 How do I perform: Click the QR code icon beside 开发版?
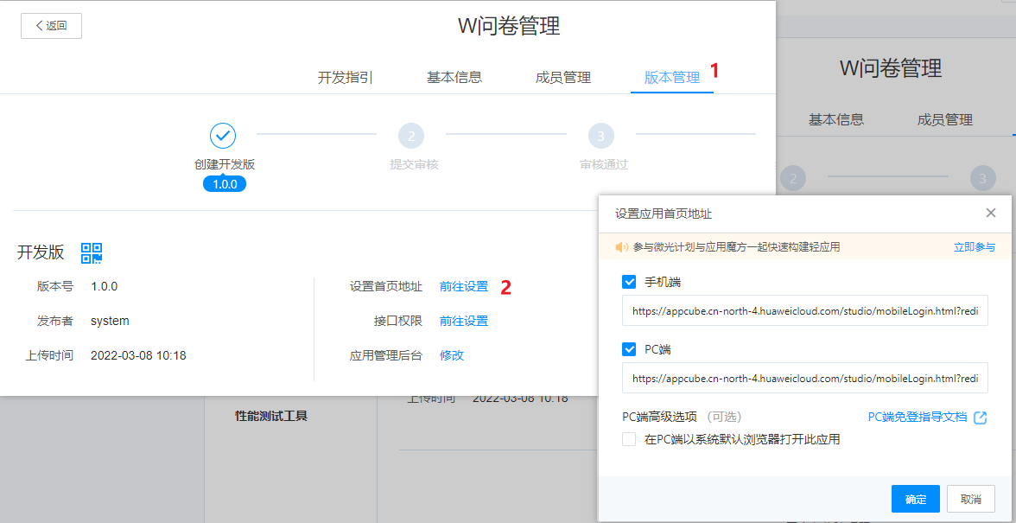92,252
